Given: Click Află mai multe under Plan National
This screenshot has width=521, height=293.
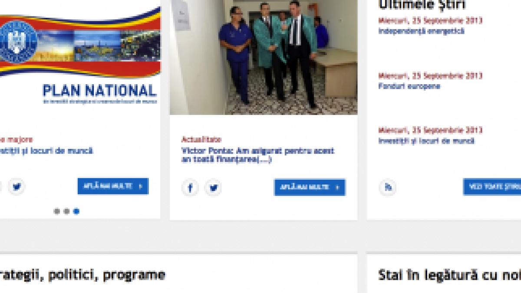Looking at the screenshot, I should tap(113, 186).
